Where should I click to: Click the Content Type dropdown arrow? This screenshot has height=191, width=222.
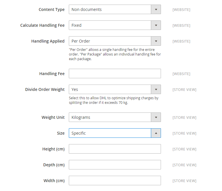point(156,9)
